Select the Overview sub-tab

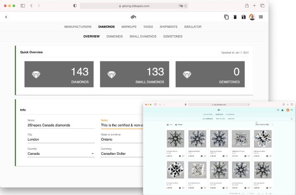pos(91,36)
